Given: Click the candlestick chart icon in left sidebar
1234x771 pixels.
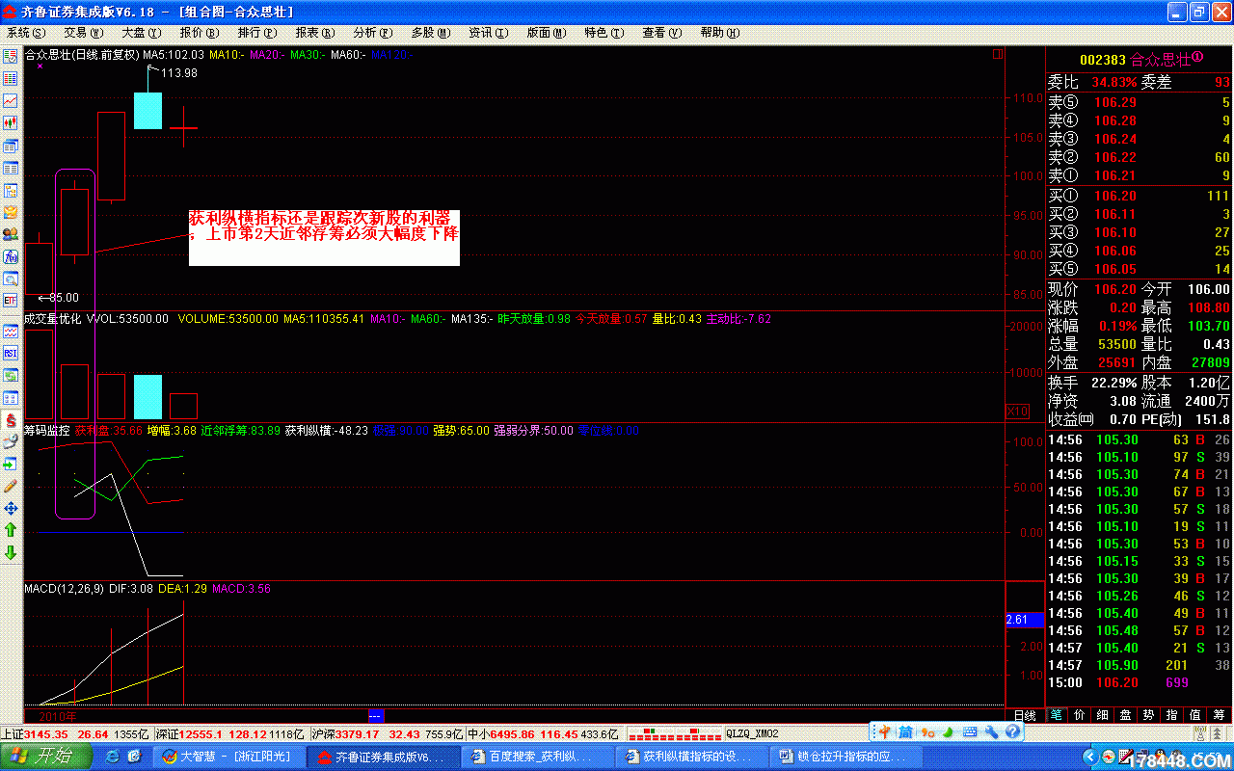Looking at the screenshot, I should pos(11,123).
